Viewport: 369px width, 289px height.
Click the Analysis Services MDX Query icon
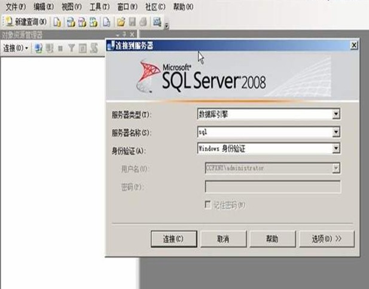click(x=71, y=22)
